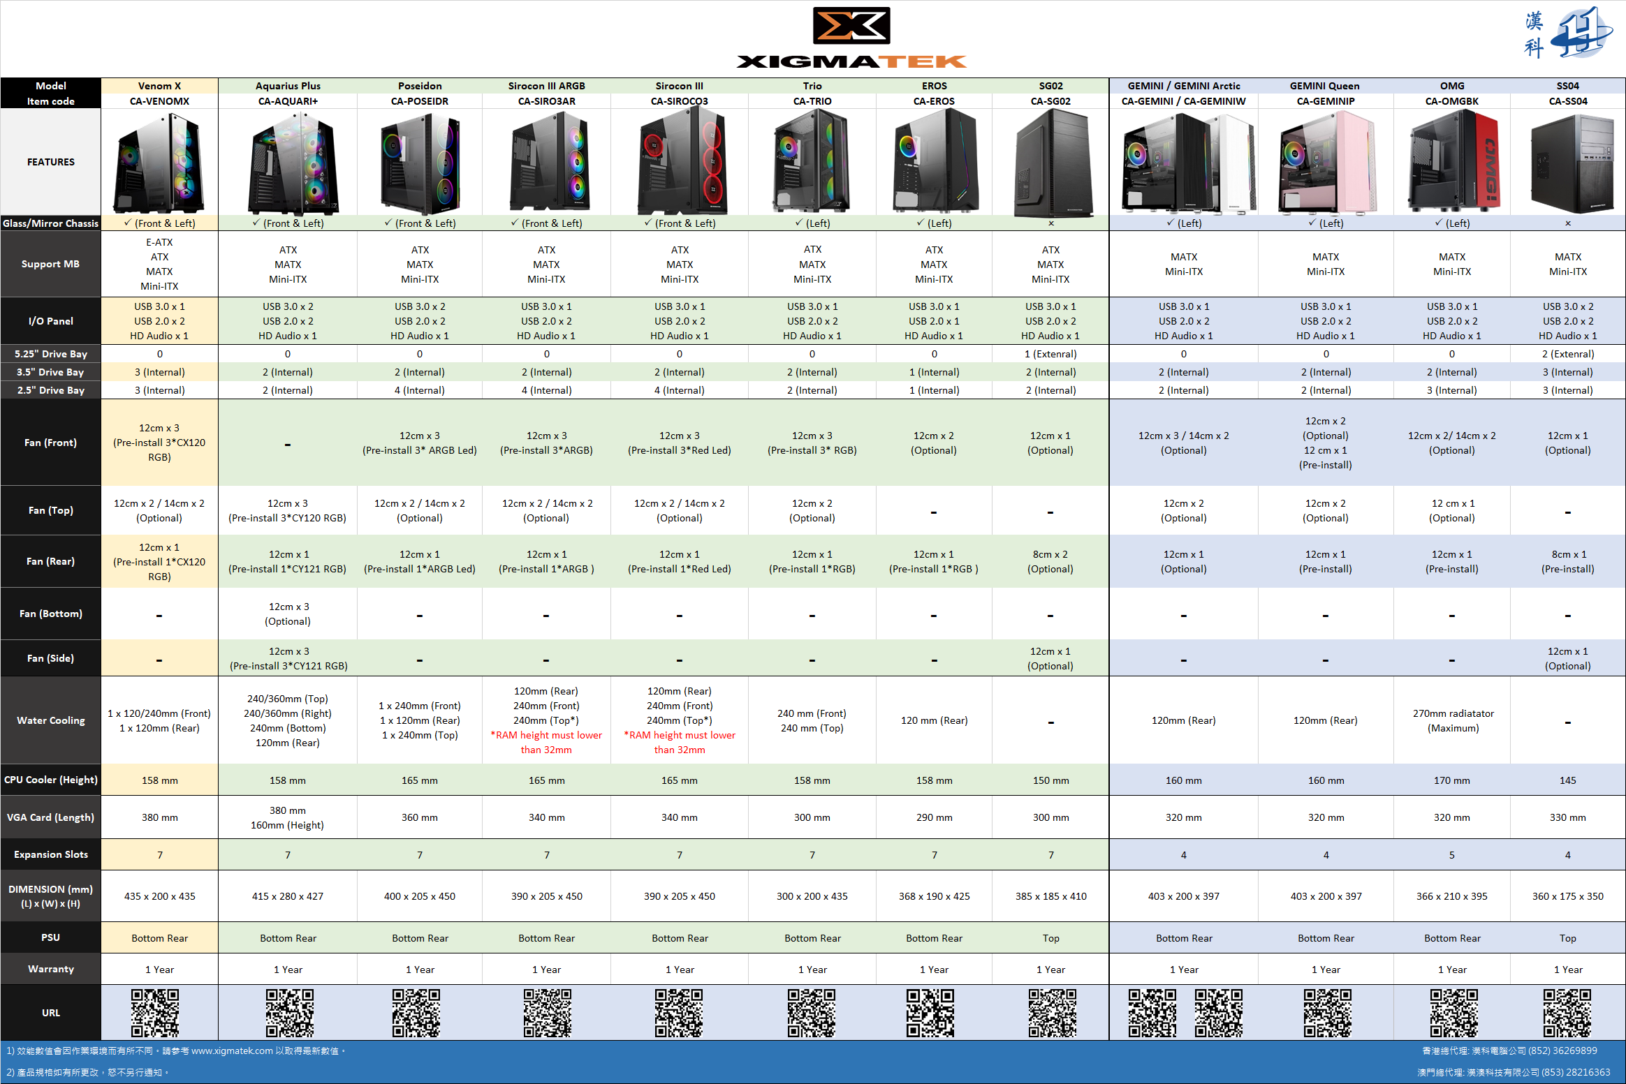Click the first GEMINI QR code

pyautogui.click(x=1152, y=1012)
